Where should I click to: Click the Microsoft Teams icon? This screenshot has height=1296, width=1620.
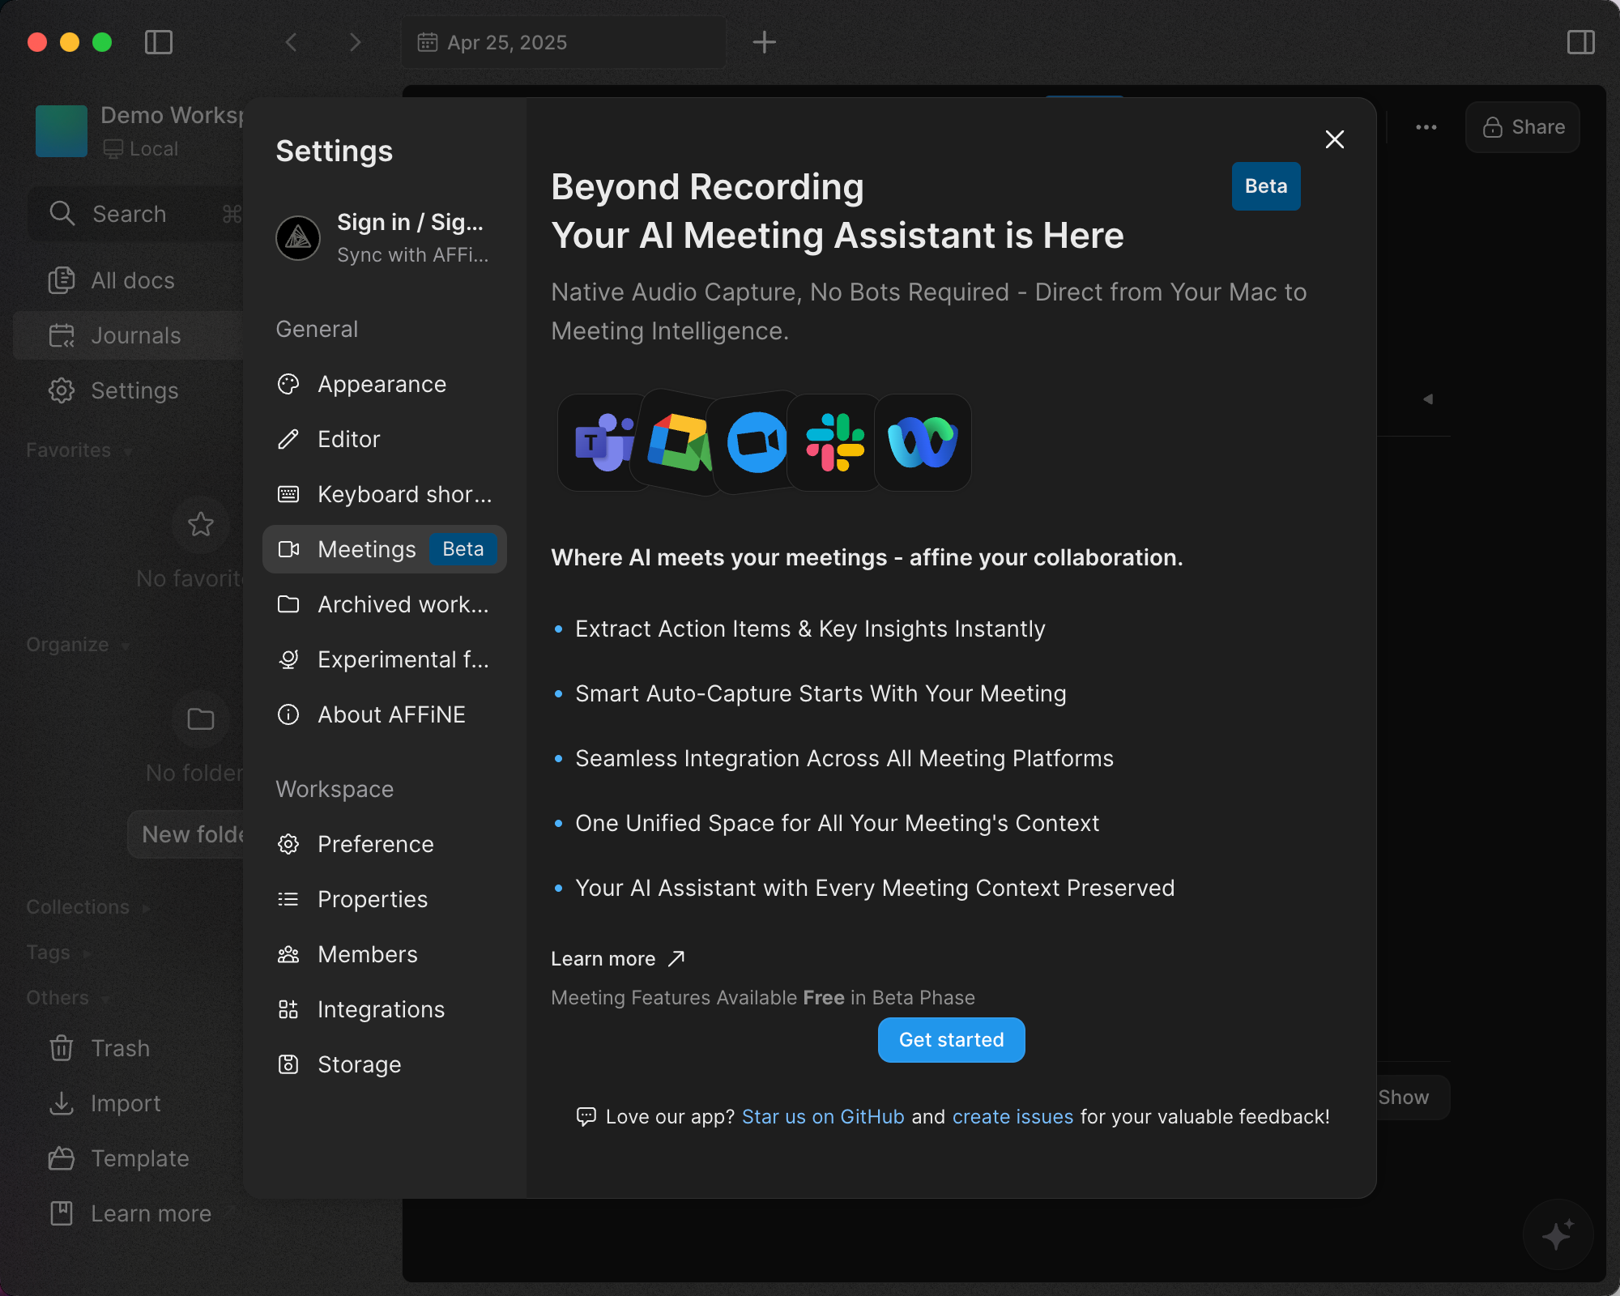[603, 442]
